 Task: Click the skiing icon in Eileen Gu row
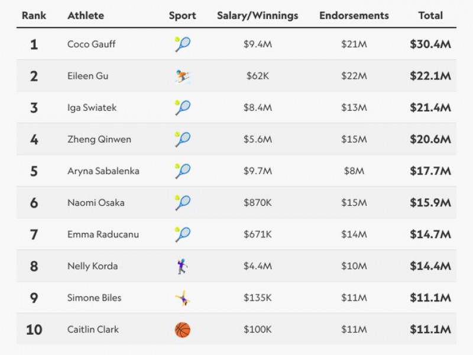pos(182,76)
